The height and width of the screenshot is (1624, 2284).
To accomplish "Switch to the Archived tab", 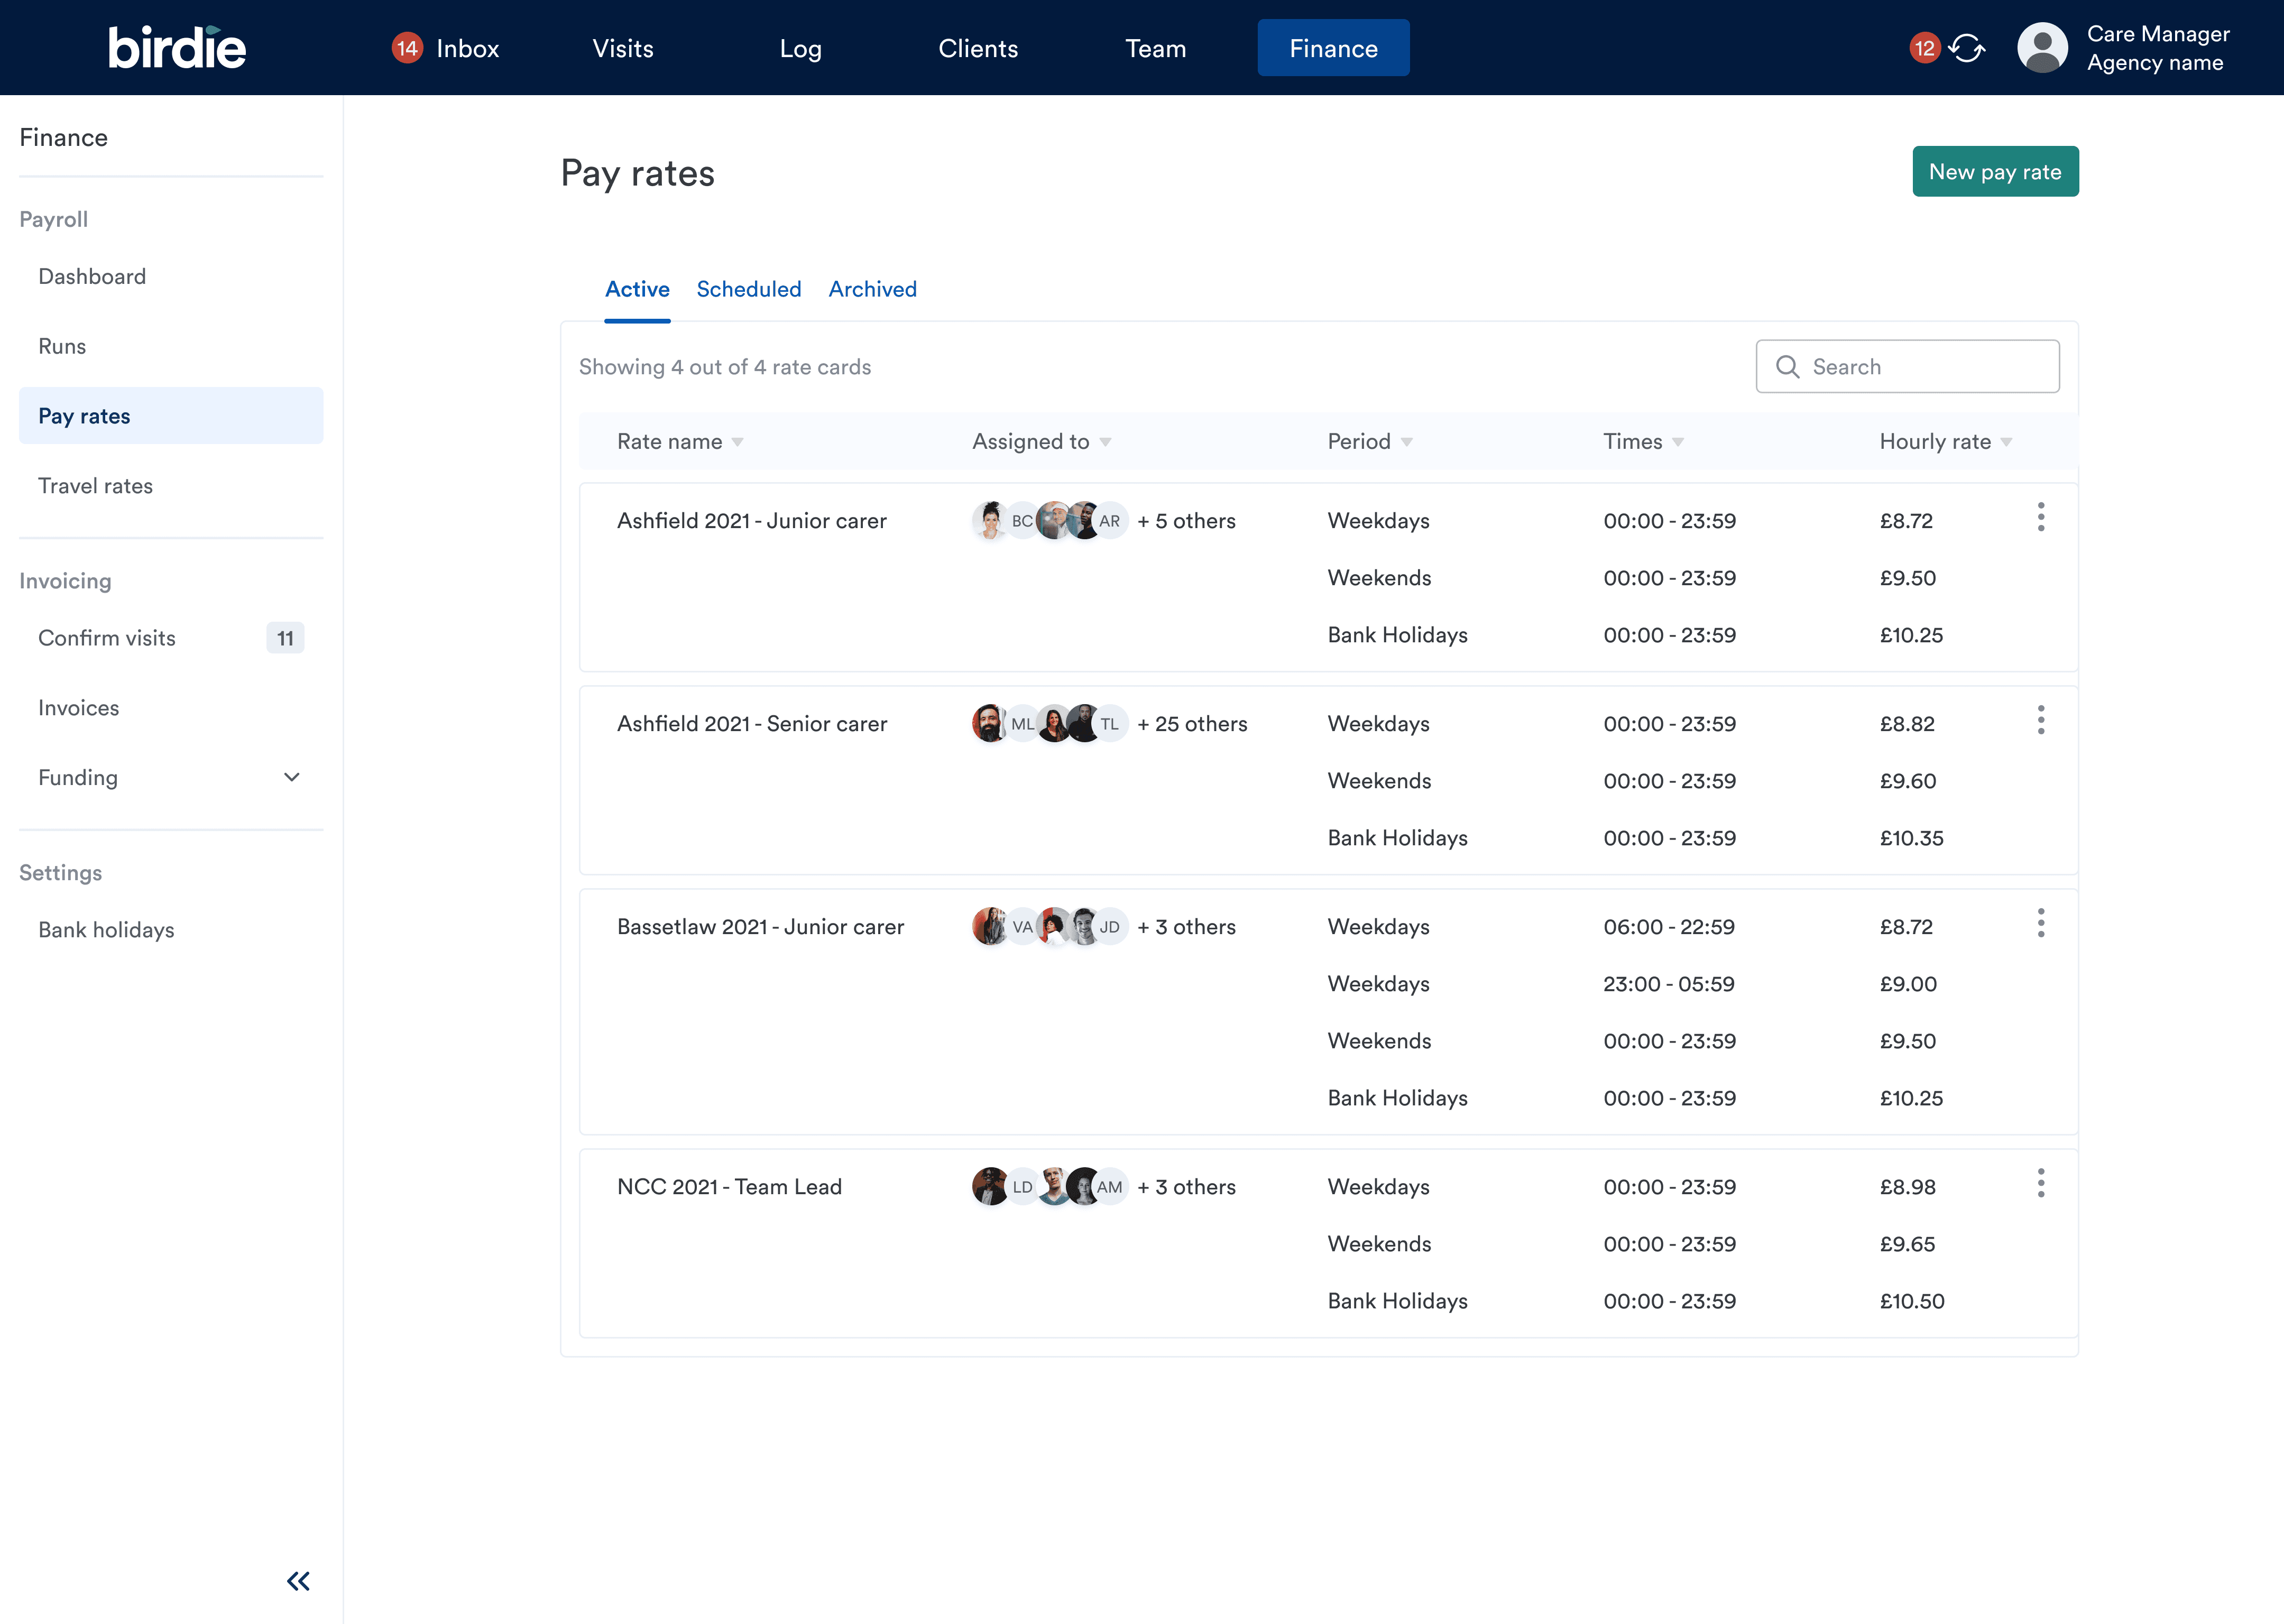I will (x=872, y=289).
